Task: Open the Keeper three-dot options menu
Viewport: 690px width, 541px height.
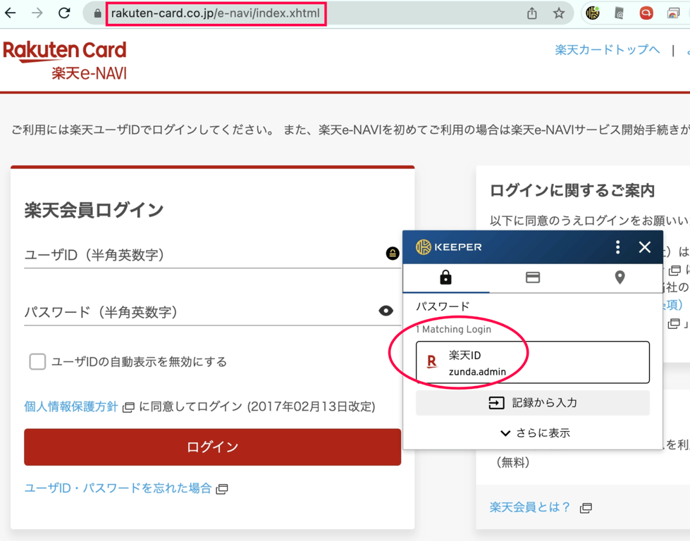Action: click(617, 247)
